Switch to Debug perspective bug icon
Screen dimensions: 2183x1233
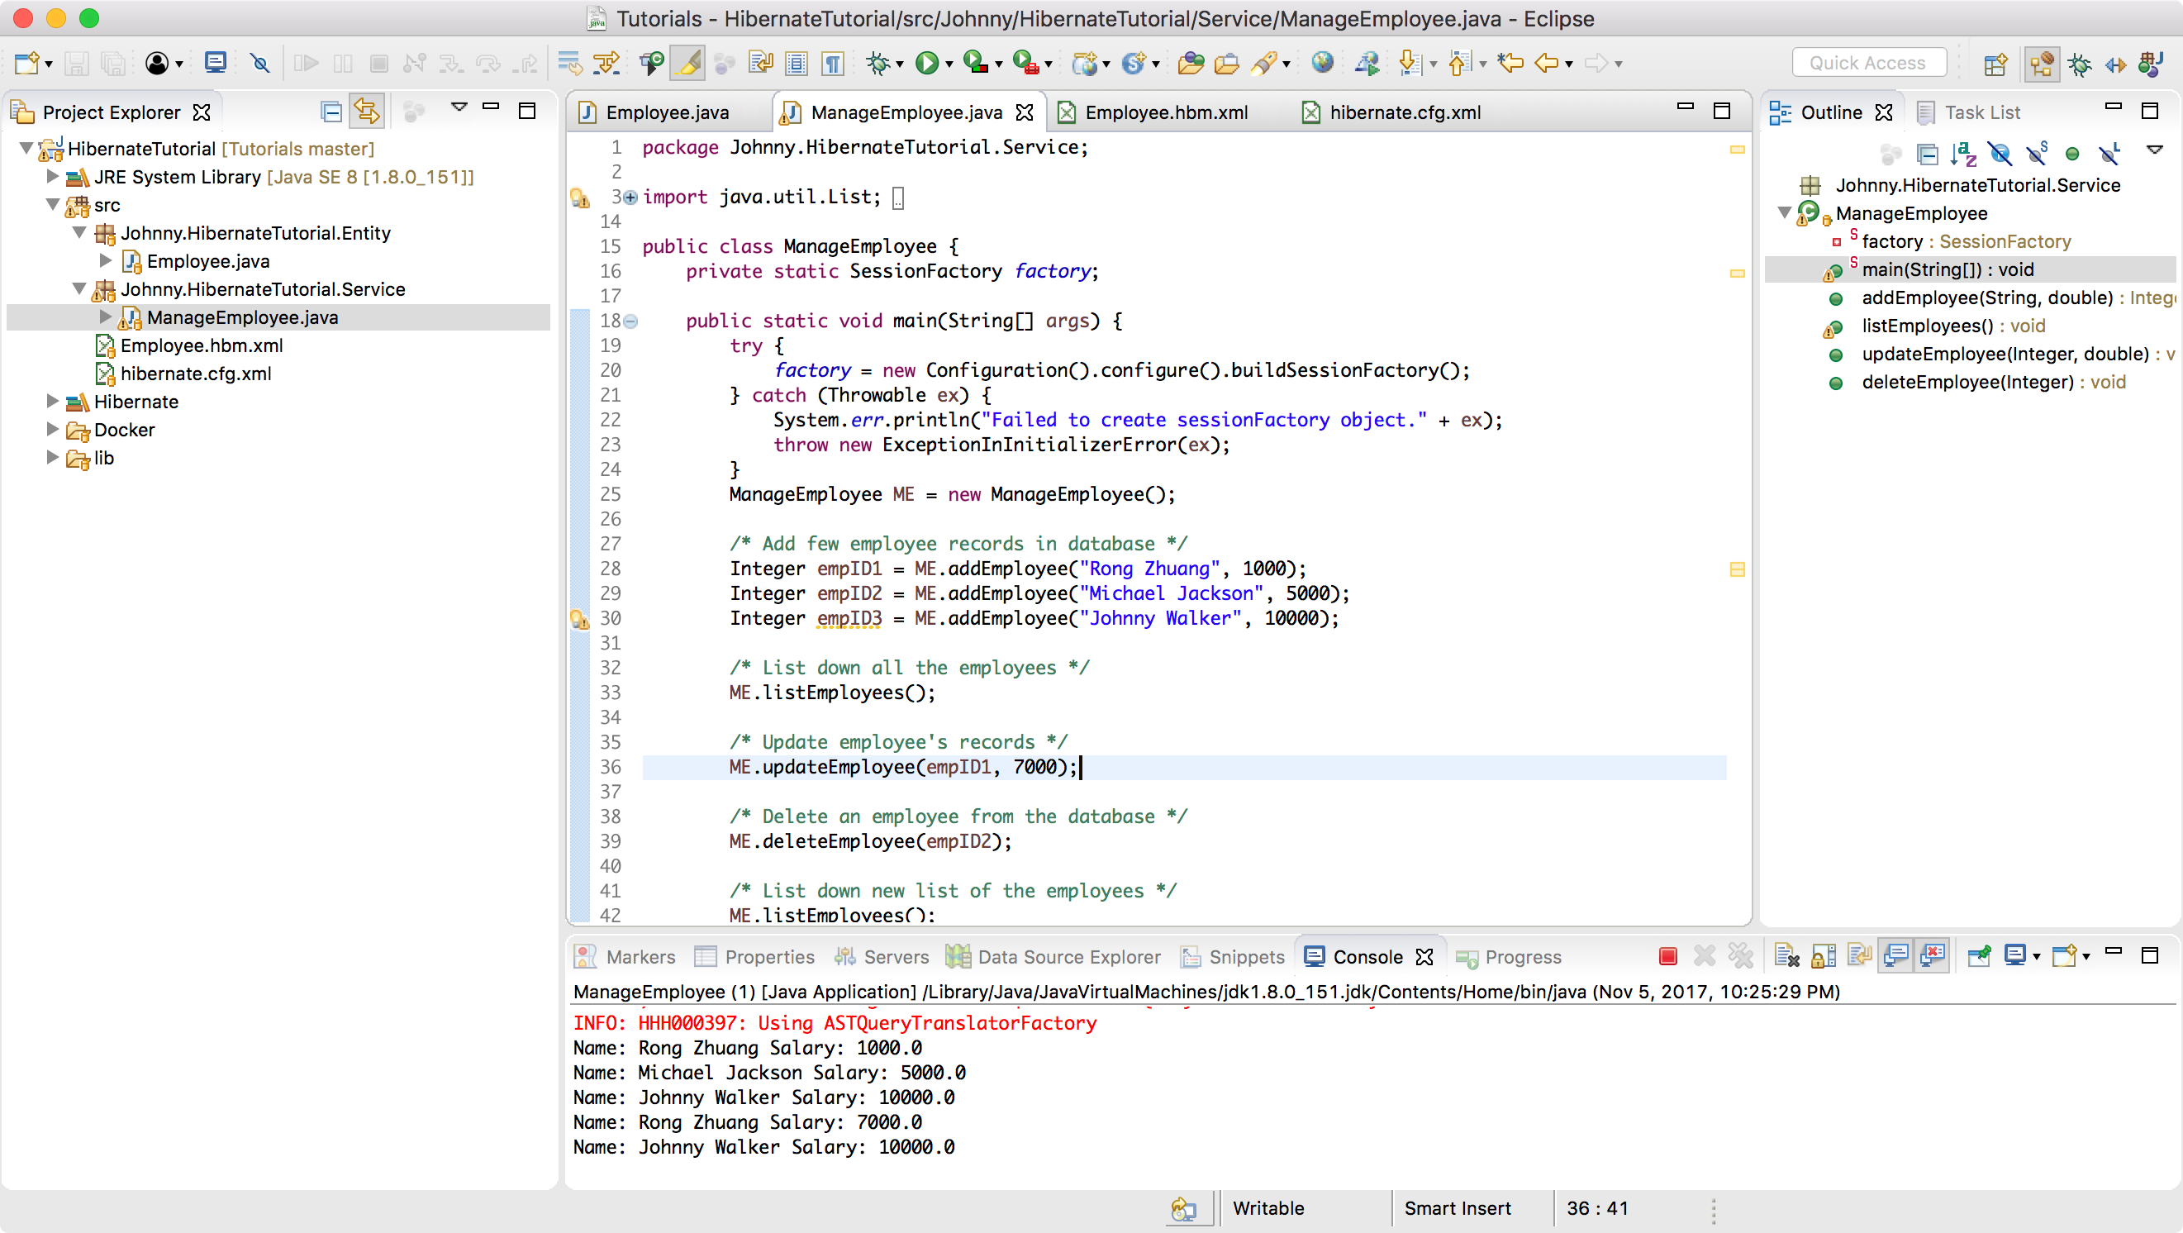click(2079, 64)
